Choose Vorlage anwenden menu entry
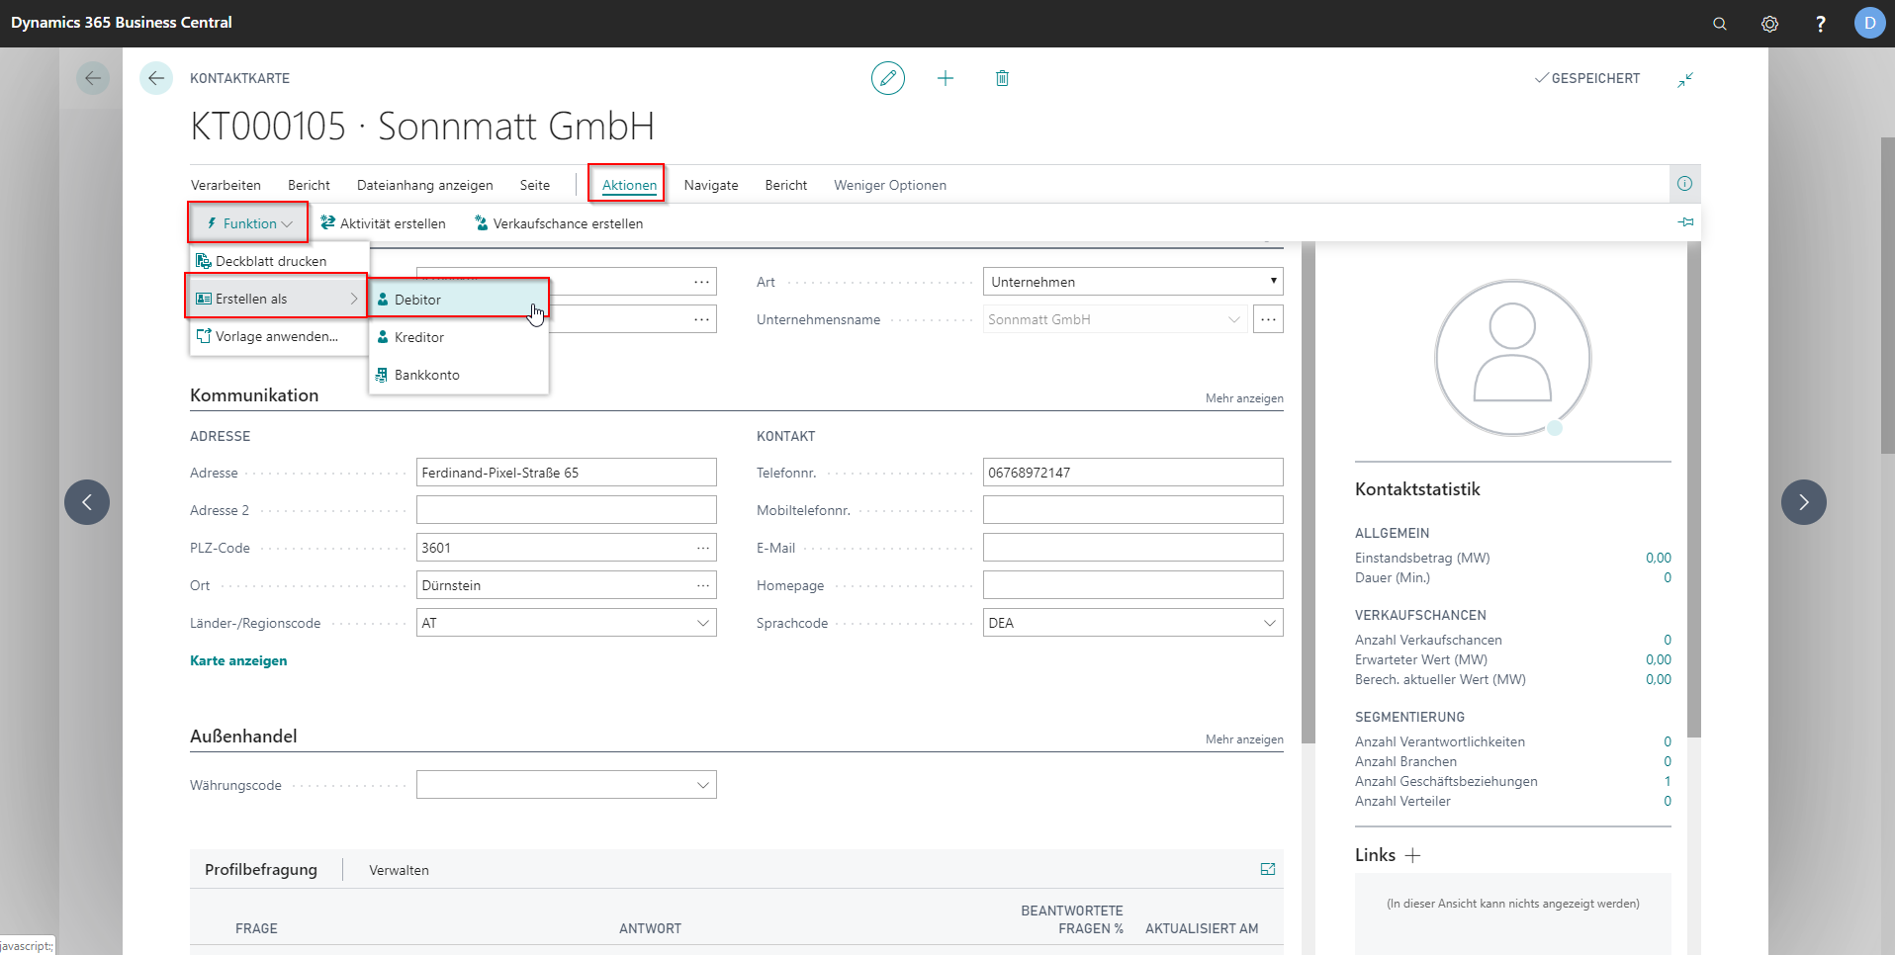1895x955 pixels. tap(277, 336)
